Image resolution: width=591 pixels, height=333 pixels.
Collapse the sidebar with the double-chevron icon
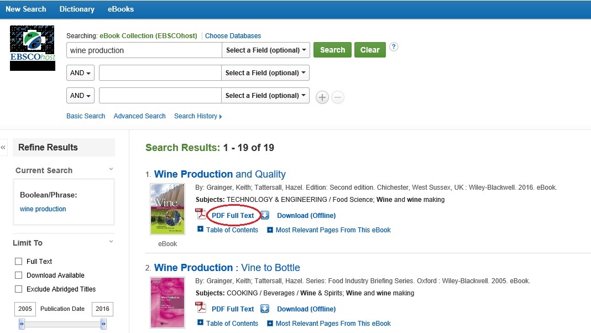click(3, 148)
